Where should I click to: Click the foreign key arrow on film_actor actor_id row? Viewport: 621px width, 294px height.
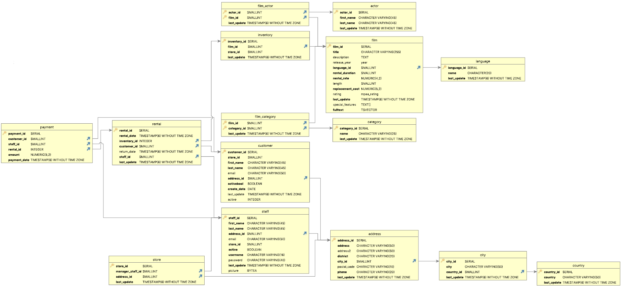tap(305, 12)
